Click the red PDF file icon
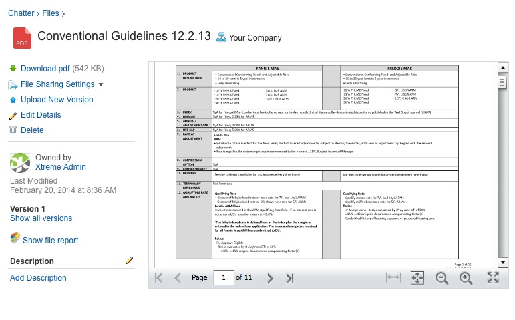 (x=22, y=38)
